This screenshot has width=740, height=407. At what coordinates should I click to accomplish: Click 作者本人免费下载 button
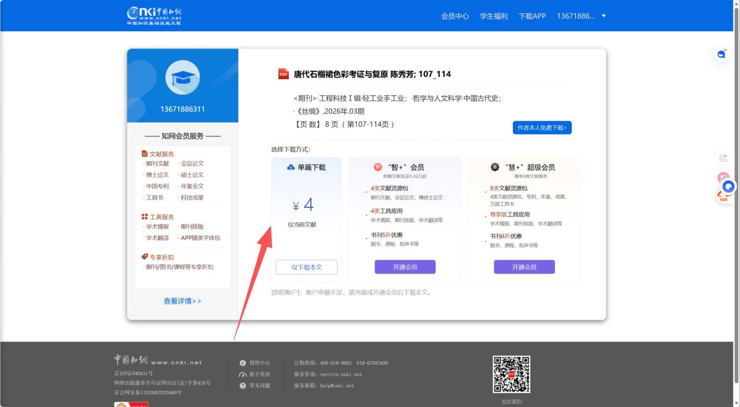pos(542,128)
